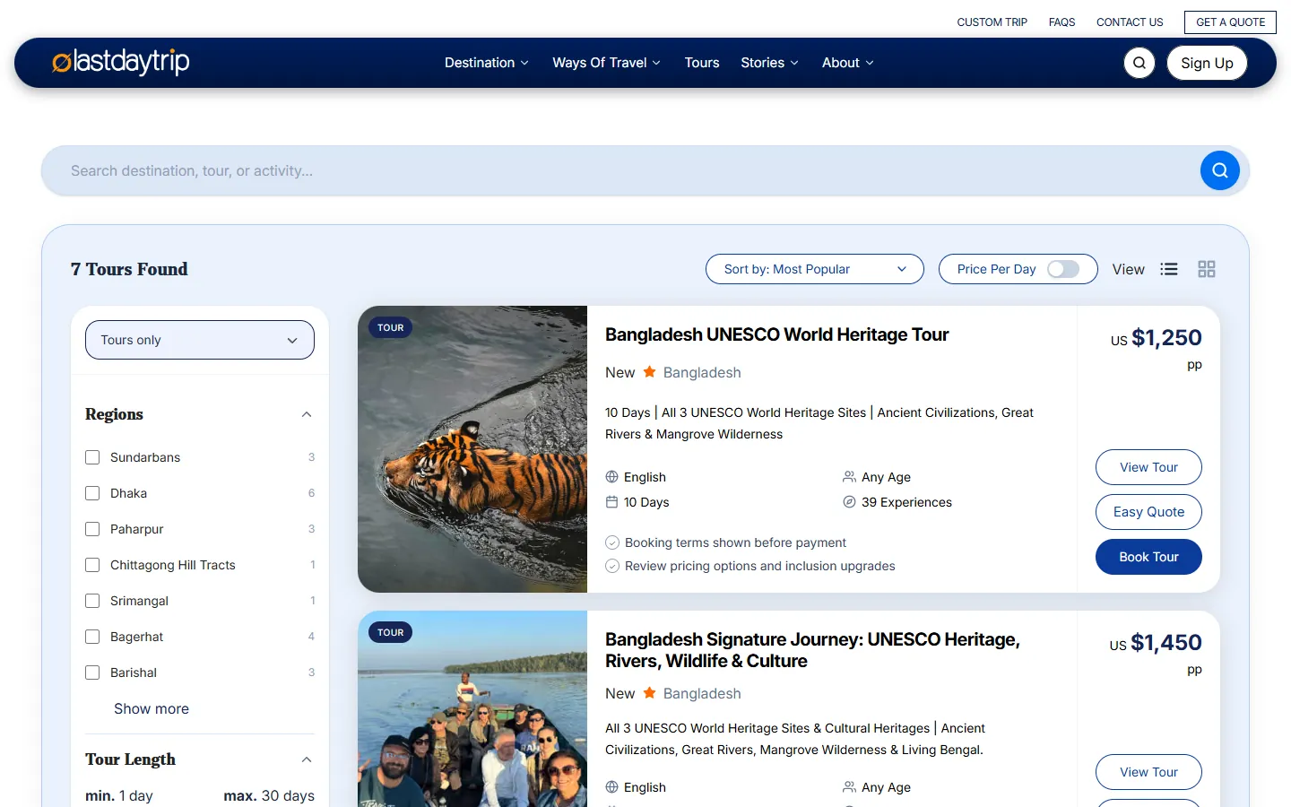Viewport: 1291px width, 807px height.
Task: Open the Bangladesh UNESCO World Heritage Tour title
Action: coord(776,334)
